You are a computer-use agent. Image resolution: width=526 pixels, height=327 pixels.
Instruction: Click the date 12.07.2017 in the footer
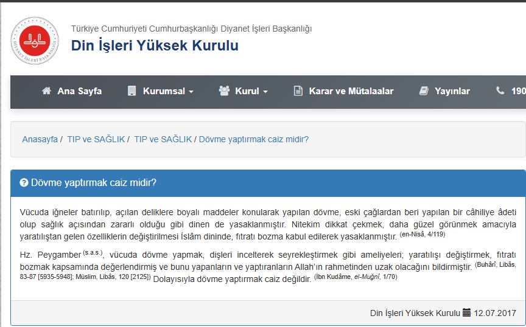click(495, 313)
